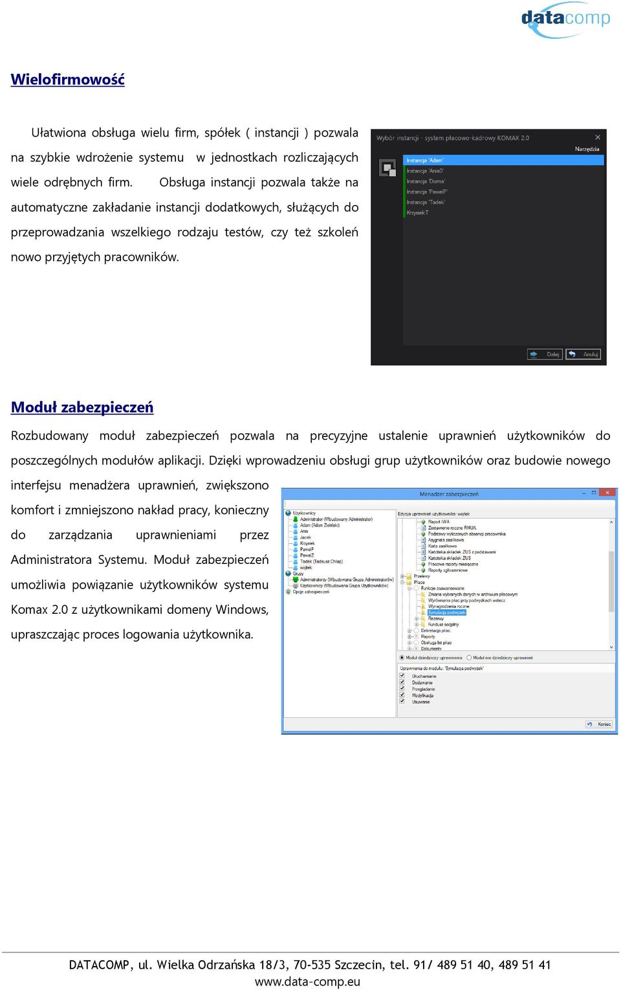This screenshot has height=990, width=621.
Task: Select Instancja 'Doma' in instance list
Action: click(503, 181)
